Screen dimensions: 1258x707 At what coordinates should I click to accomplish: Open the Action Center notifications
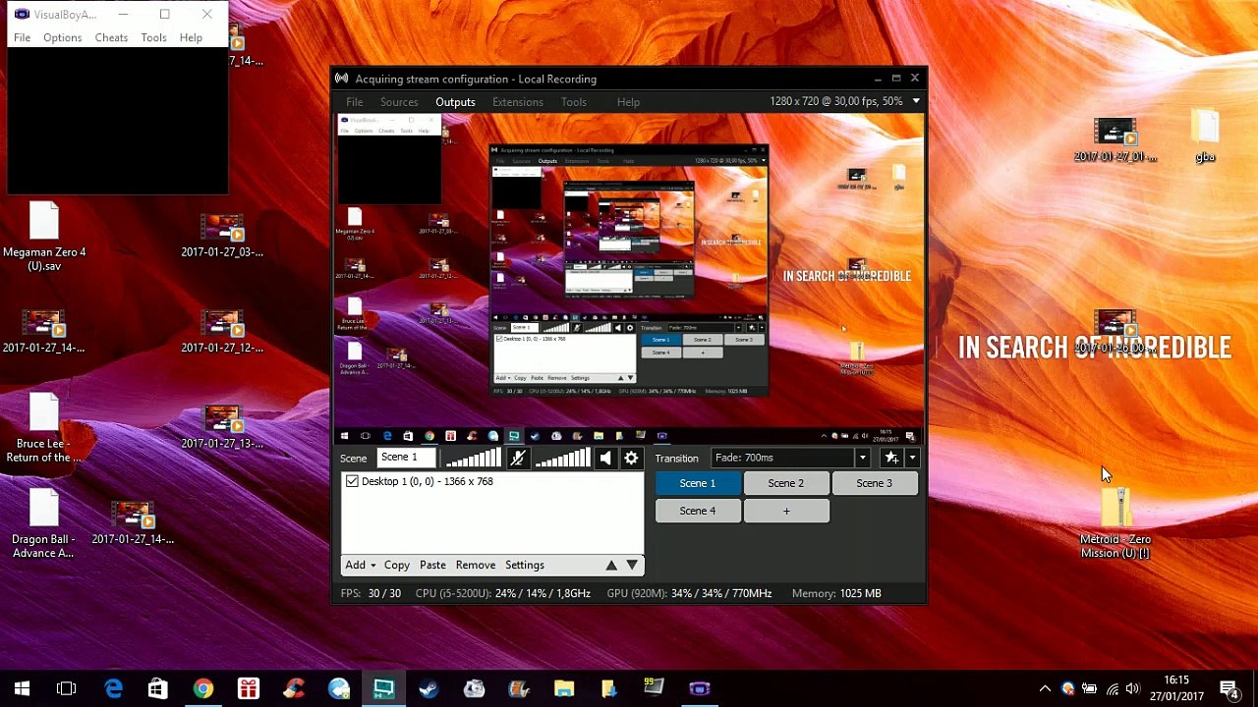point(1229,688)
